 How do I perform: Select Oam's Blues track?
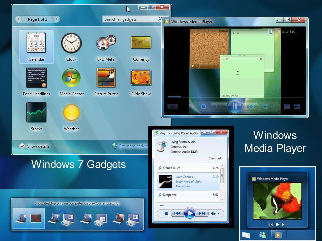click(188, 168)
